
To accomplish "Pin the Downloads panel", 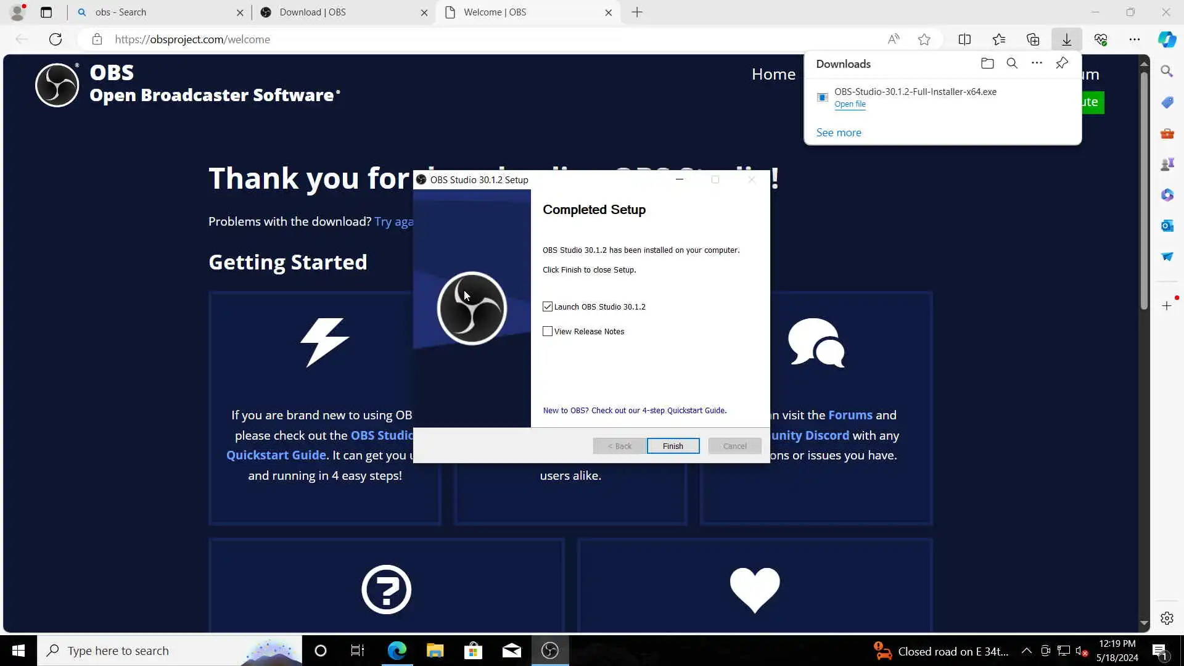I will click(x=1062, y=64).
